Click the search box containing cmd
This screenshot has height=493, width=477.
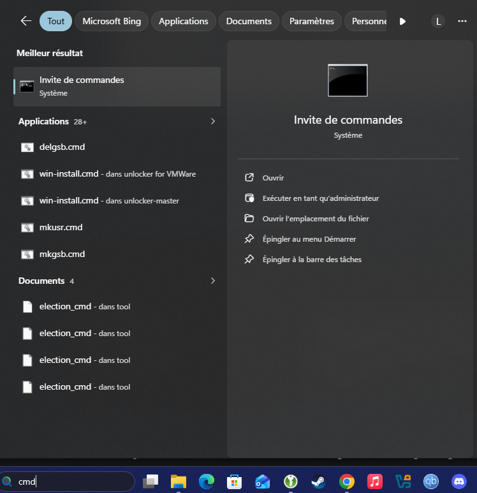coord(70,482)
